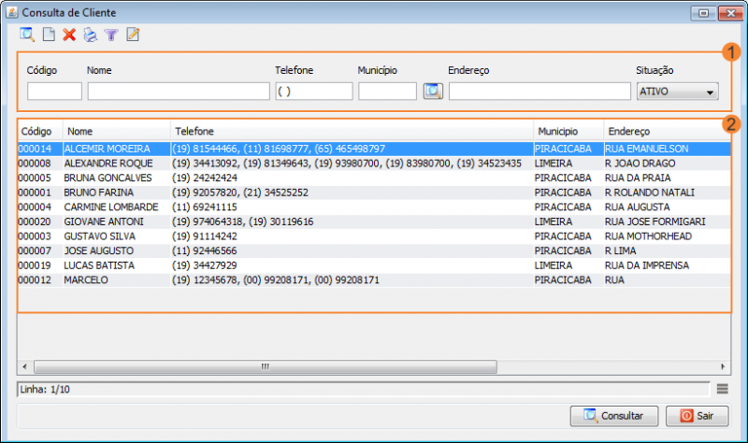Click the purple funnel filter icon

111,36
